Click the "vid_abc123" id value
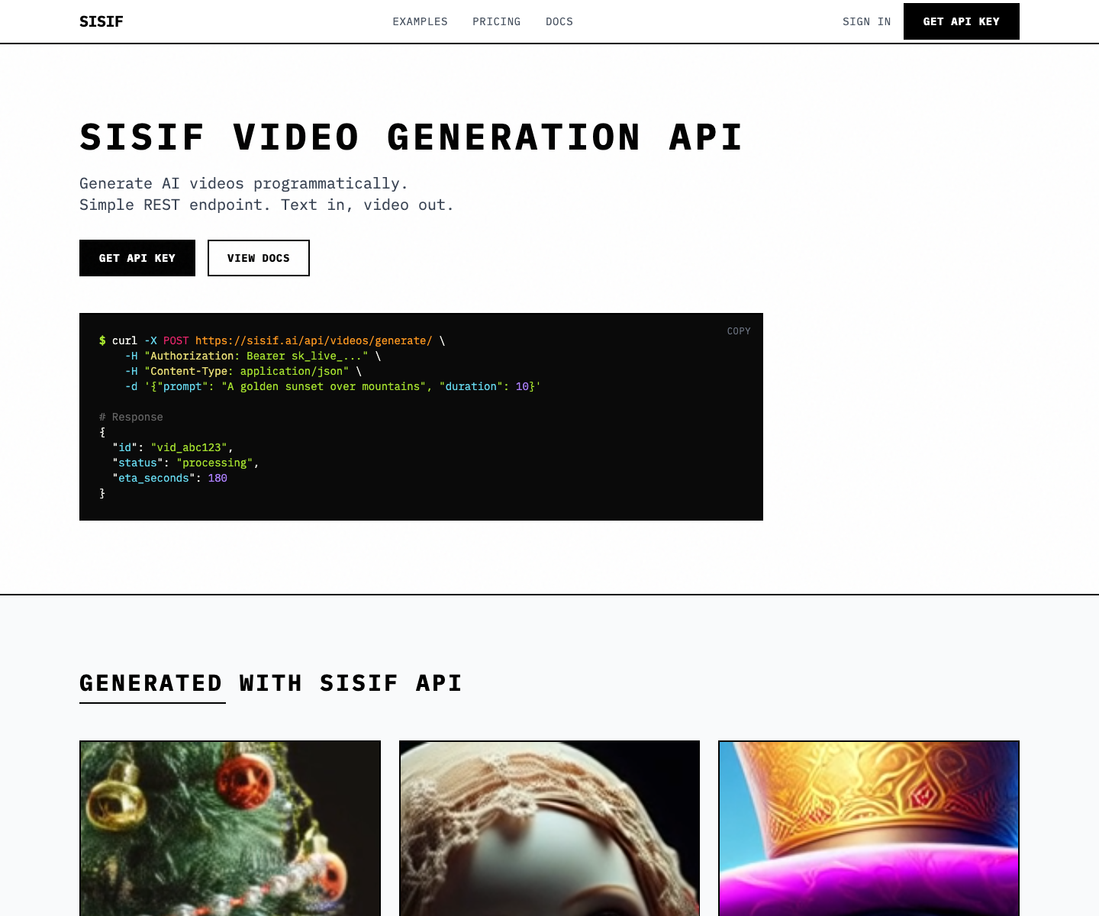Screen dimensions: 1099x916 (x=189, y=447)
